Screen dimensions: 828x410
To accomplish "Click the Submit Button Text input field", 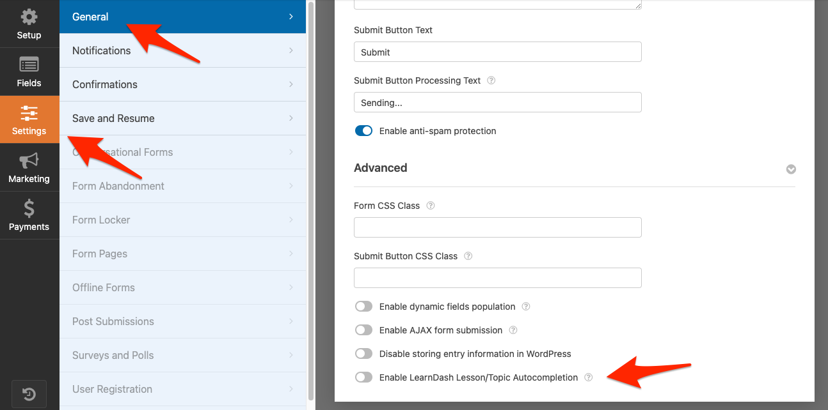I will pyautogui.click(x=497, y=52).
